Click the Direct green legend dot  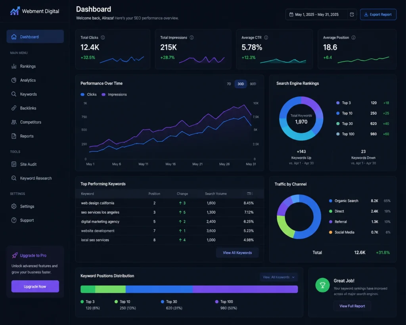331,211
